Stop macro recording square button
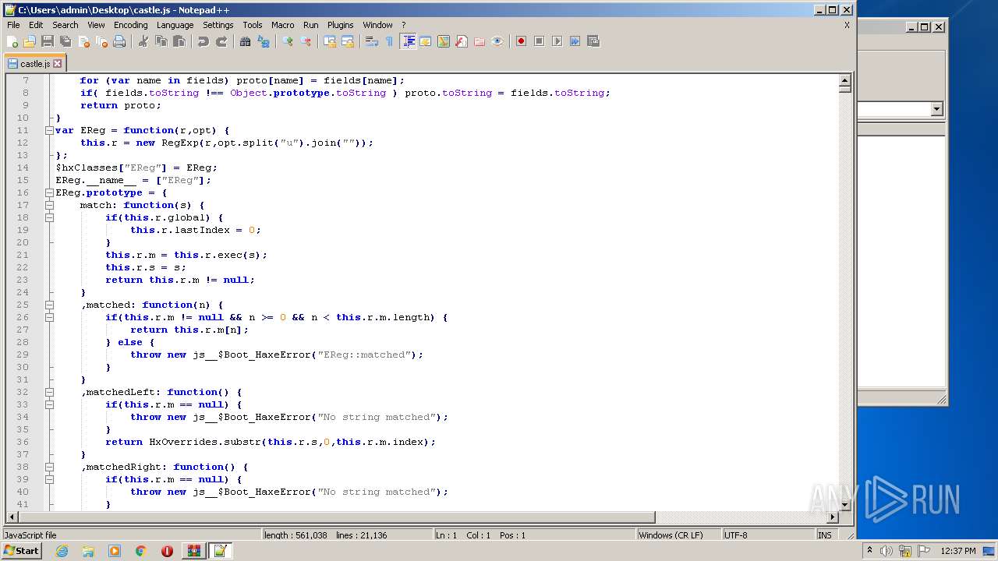The image size is (998, 561). click(539, 41)
